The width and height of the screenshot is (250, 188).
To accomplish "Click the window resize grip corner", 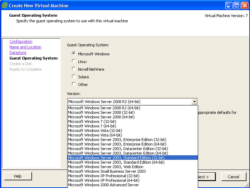I will tap(247, 185).
